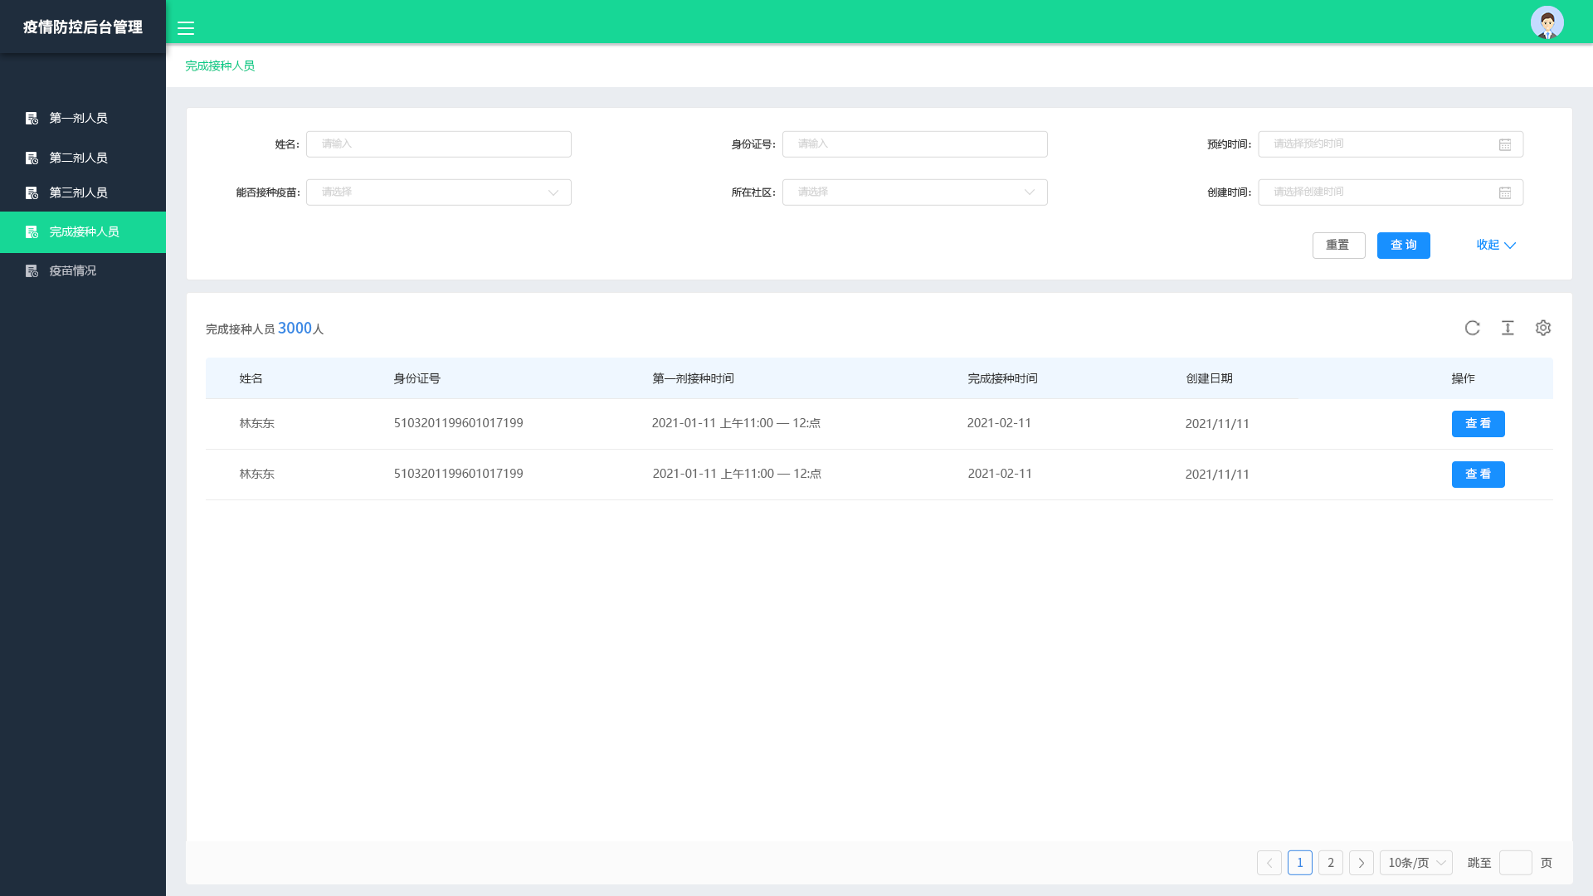
Task: Click the 姓名 column header
Action: (x=251, y=378)
